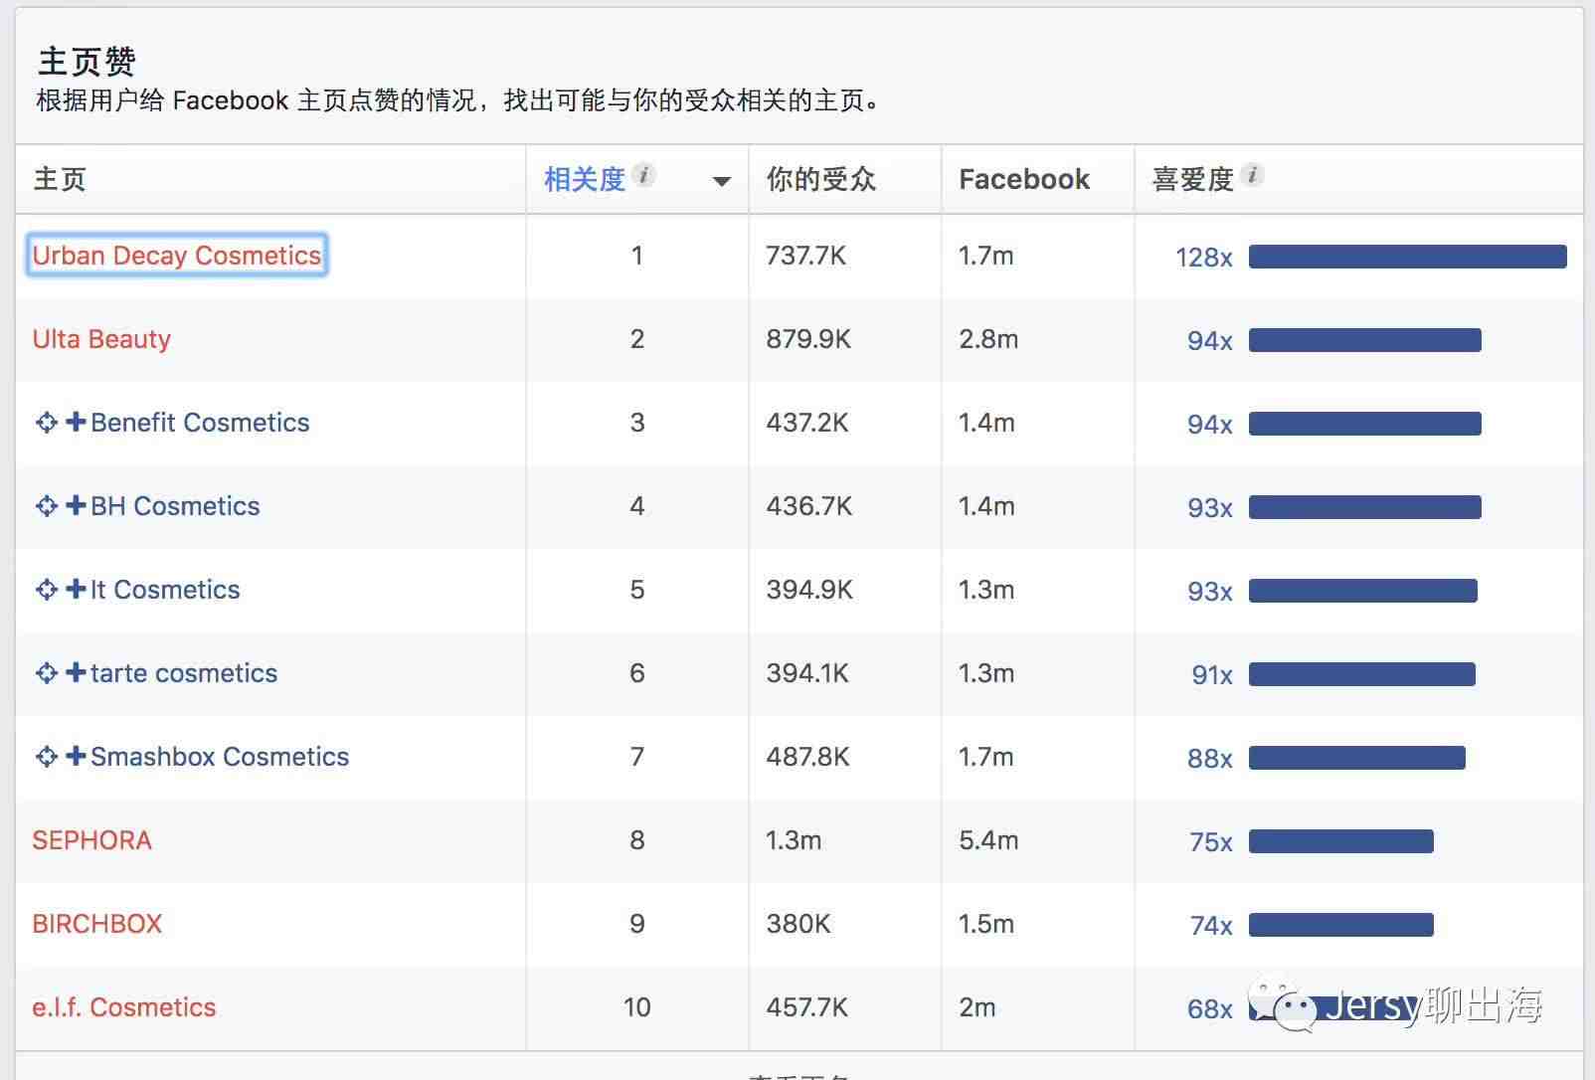Viewport: 1595px width, 1080px height.
Task: Click the 128x affinity value
Action: pos(1204,258)
